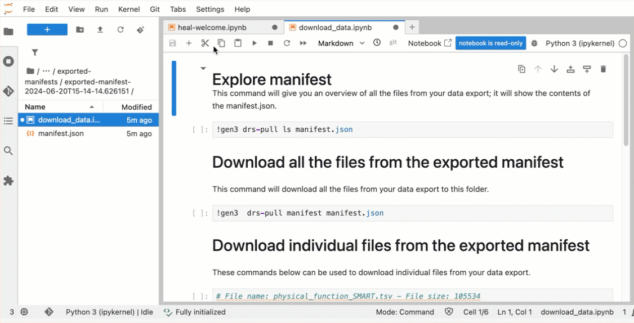Viewport: 634px width, 323px height.
Task: Open the File menu
Action: click(29, 9)
